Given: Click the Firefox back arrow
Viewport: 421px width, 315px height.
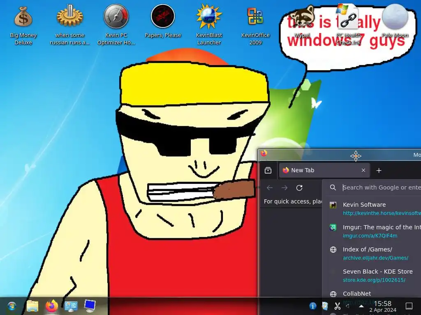Looking at the screenshot, I should [270, 188].
